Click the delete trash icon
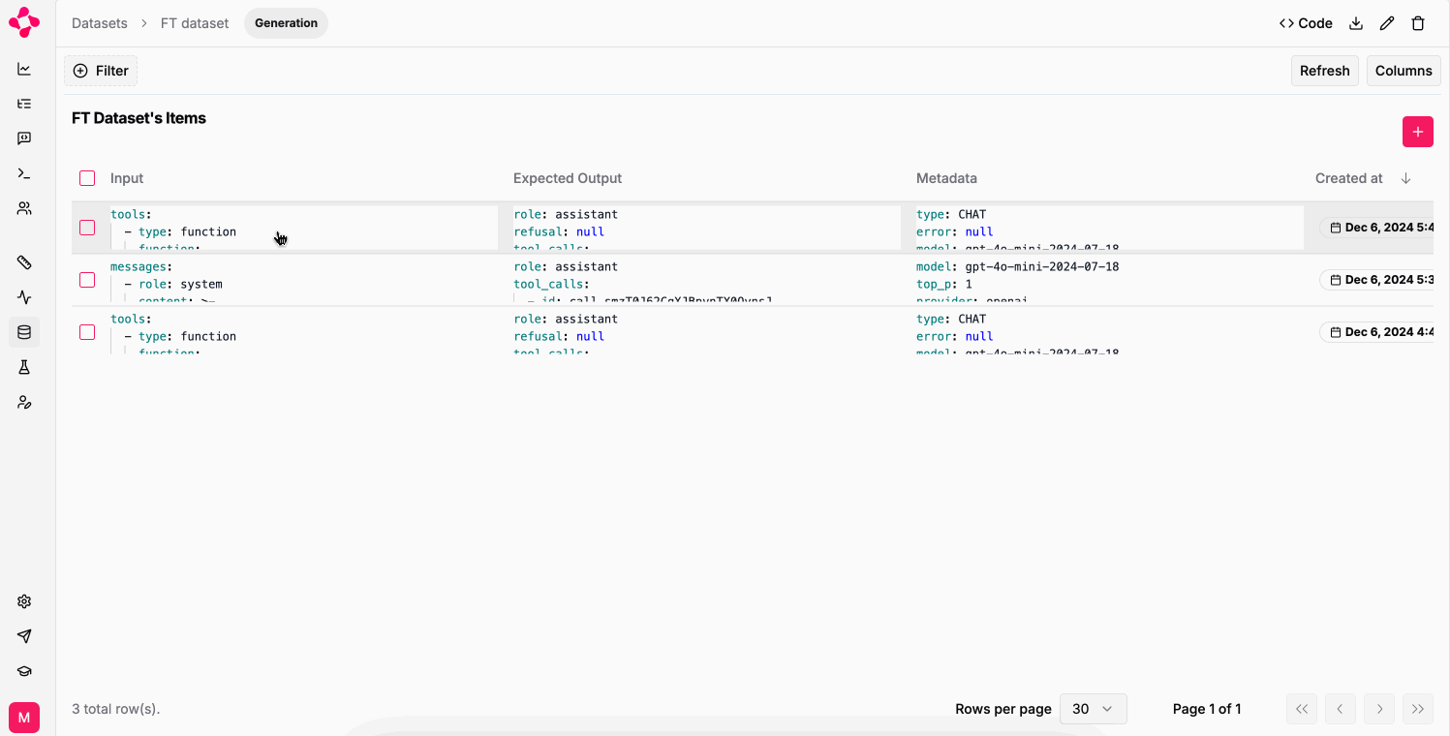The image size is (1450, 736). click(1417, 22)
